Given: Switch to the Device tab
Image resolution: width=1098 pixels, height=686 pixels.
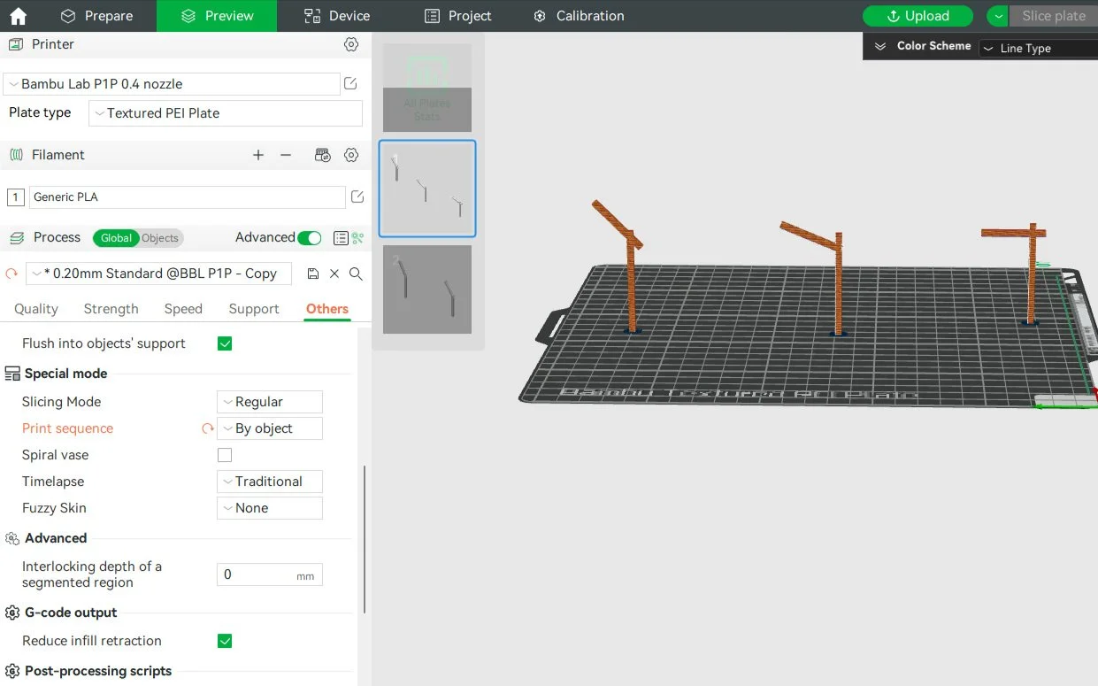Looking at the screenshot, I should (337, 16).
